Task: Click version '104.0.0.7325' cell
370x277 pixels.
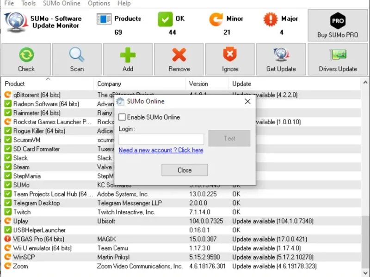Action: coord(206,221)
